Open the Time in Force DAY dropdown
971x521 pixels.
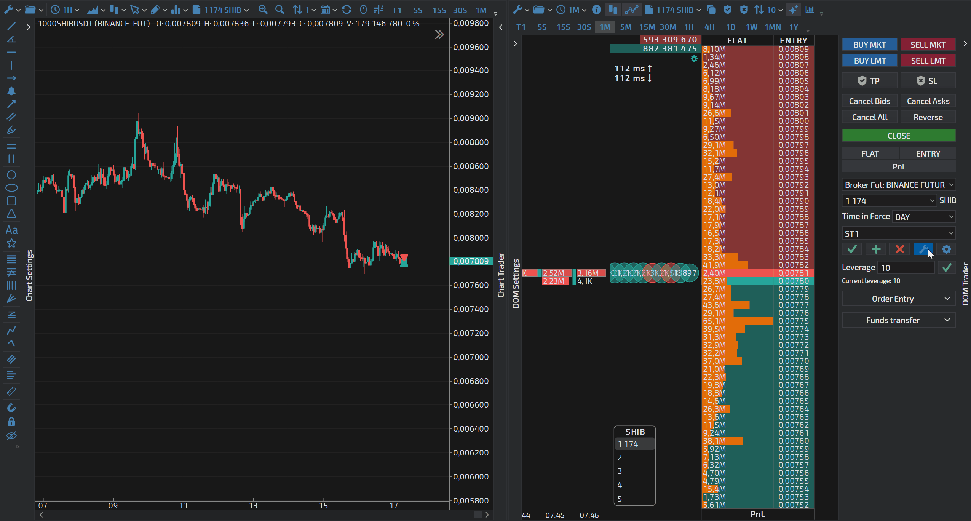click(924, 217)
